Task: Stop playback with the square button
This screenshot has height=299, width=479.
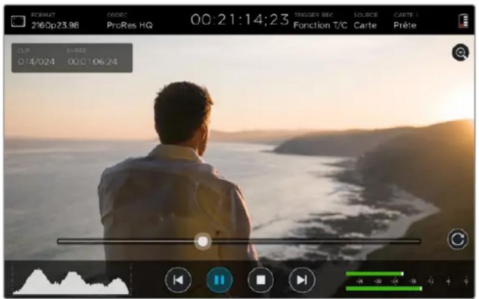Action: coord(260,280)
